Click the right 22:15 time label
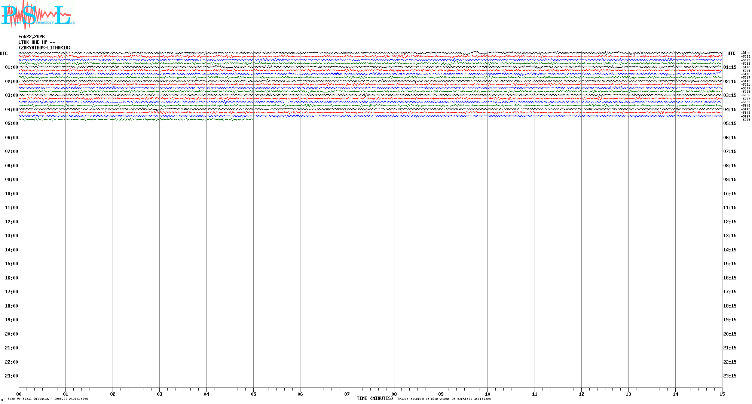752x404 pixels. pos(730,362)
